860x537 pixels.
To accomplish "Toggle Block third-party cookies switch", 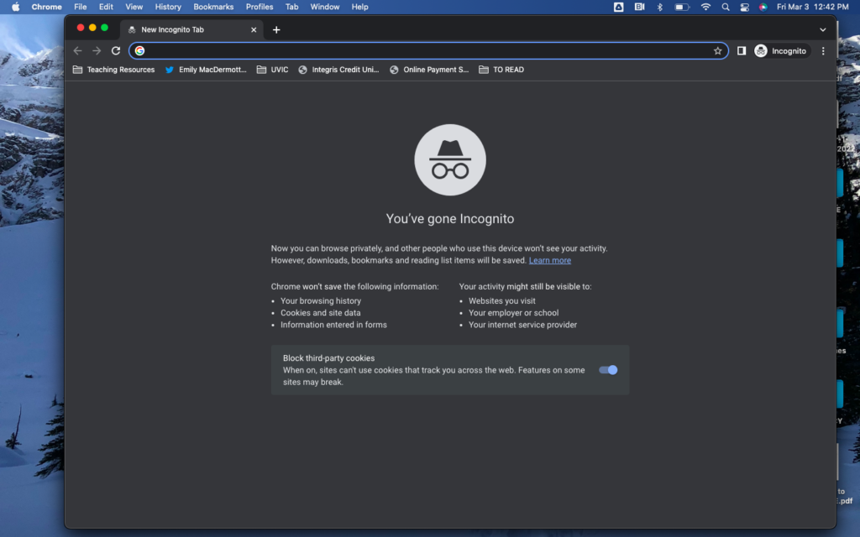I will pyautogui.click(x=608, y=370).
